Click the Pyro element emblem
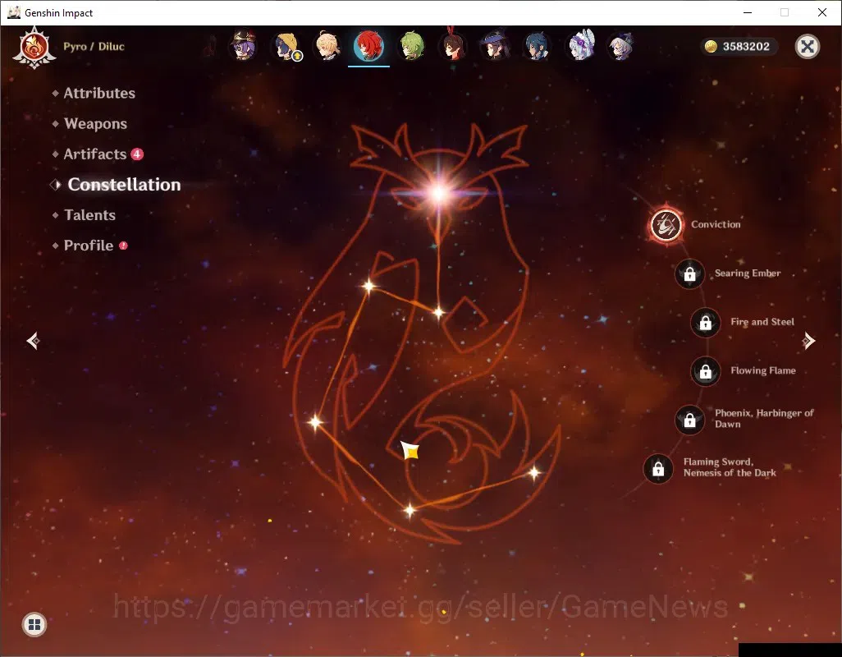842x657 pixels. [34, 48]
